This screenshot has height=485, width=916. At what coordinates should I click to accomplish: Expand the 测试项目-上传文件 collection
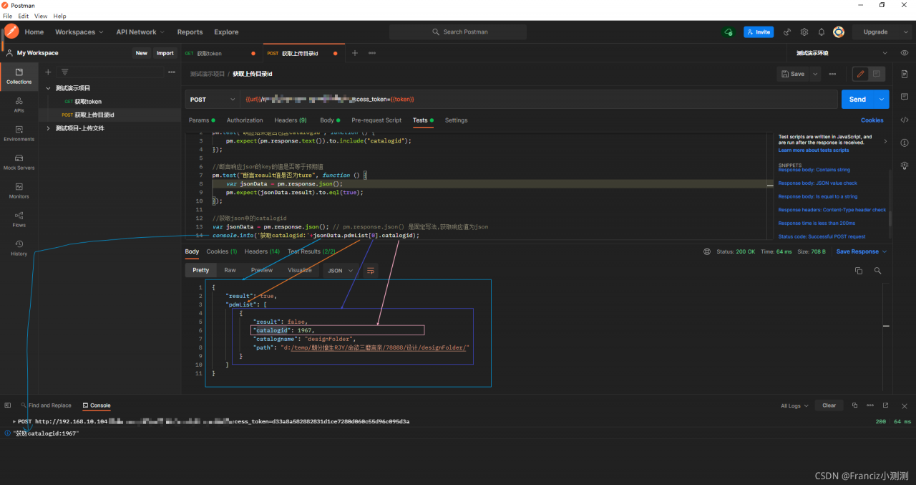tap(48, 128)
